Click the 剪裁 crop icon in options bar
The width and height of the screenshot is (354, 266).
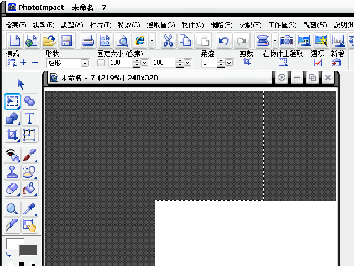point(247,62)
